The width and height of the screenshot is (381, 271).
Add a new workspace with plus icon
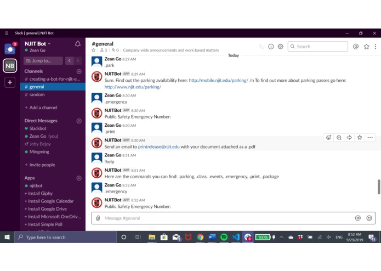[10, 82]
